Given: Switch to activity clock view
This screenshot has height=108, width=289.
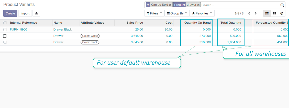Looking at the screenshot, I should point(282,13).
